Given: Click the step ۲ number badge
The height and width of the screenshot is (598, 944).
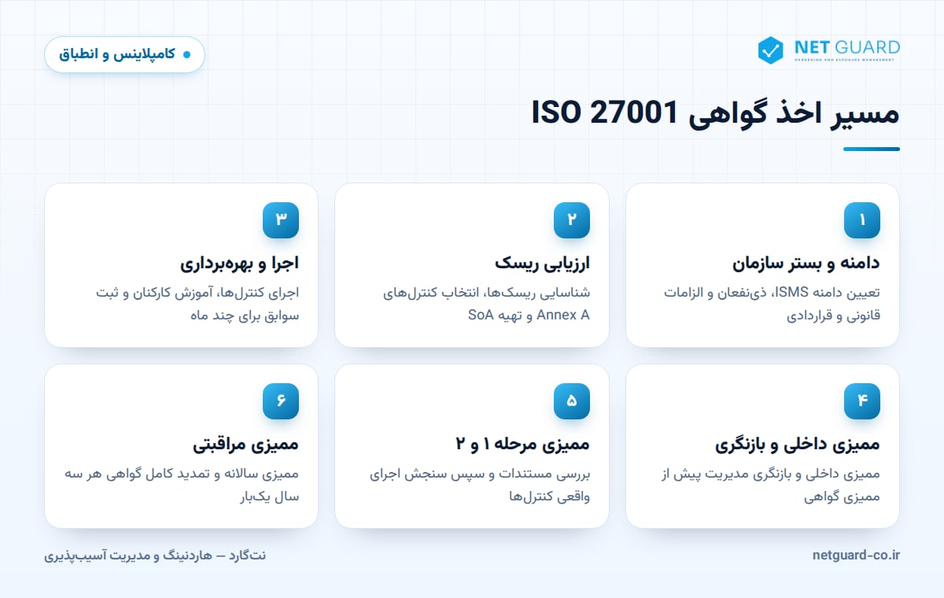Looking at the screenshot, I should pyautogui.click(x=572, y=220).
